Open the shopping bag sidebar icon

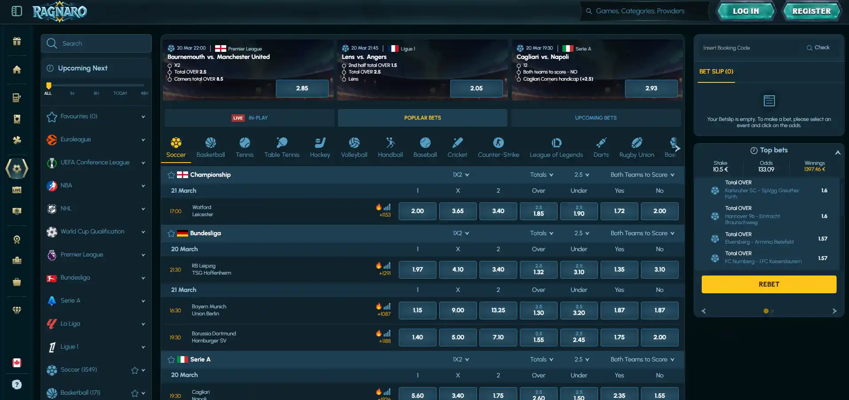pyautogui.click(x=17, y=282)
